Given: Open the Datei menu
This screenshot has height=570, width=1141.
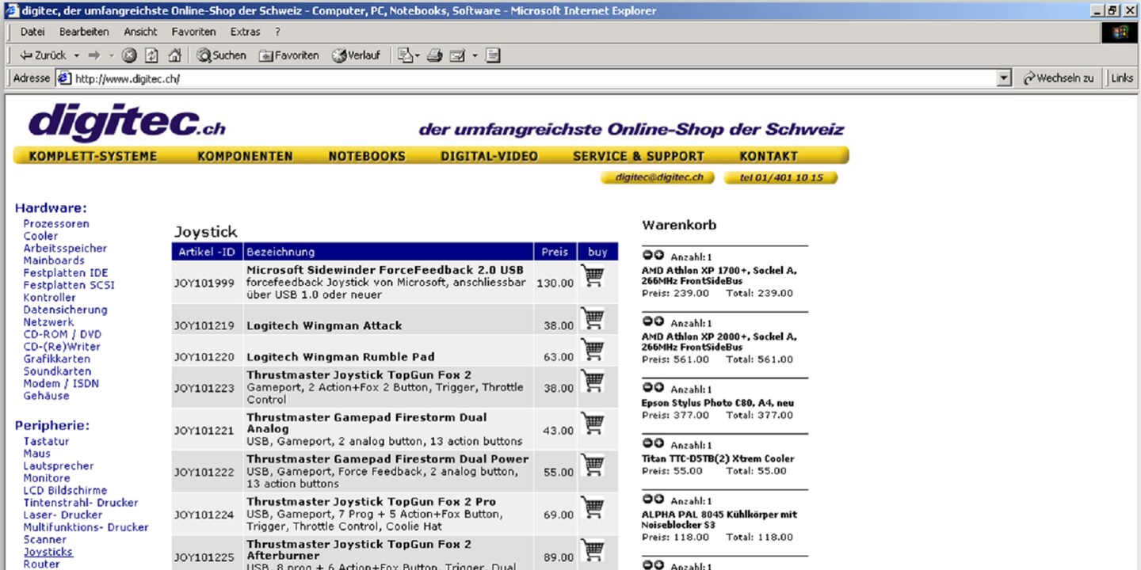Looking at the screenshot, I should [x=32, y=32].
